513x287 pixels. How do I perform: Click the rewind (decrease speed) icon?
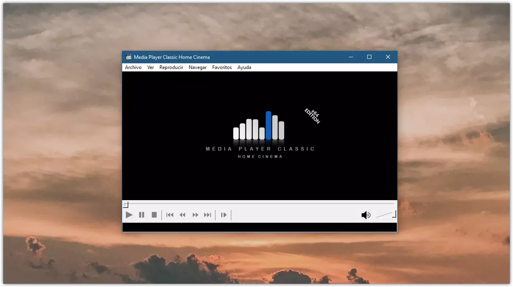(183, 215)
